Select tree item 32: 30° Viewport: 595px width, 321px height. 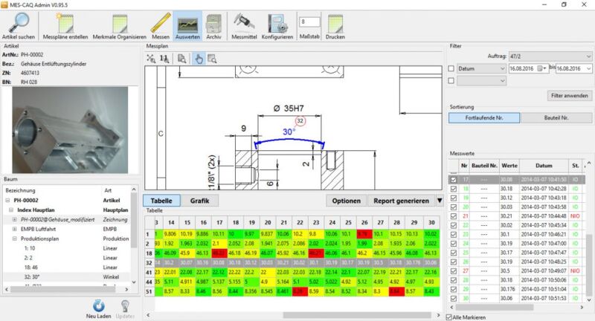(32, 277)
